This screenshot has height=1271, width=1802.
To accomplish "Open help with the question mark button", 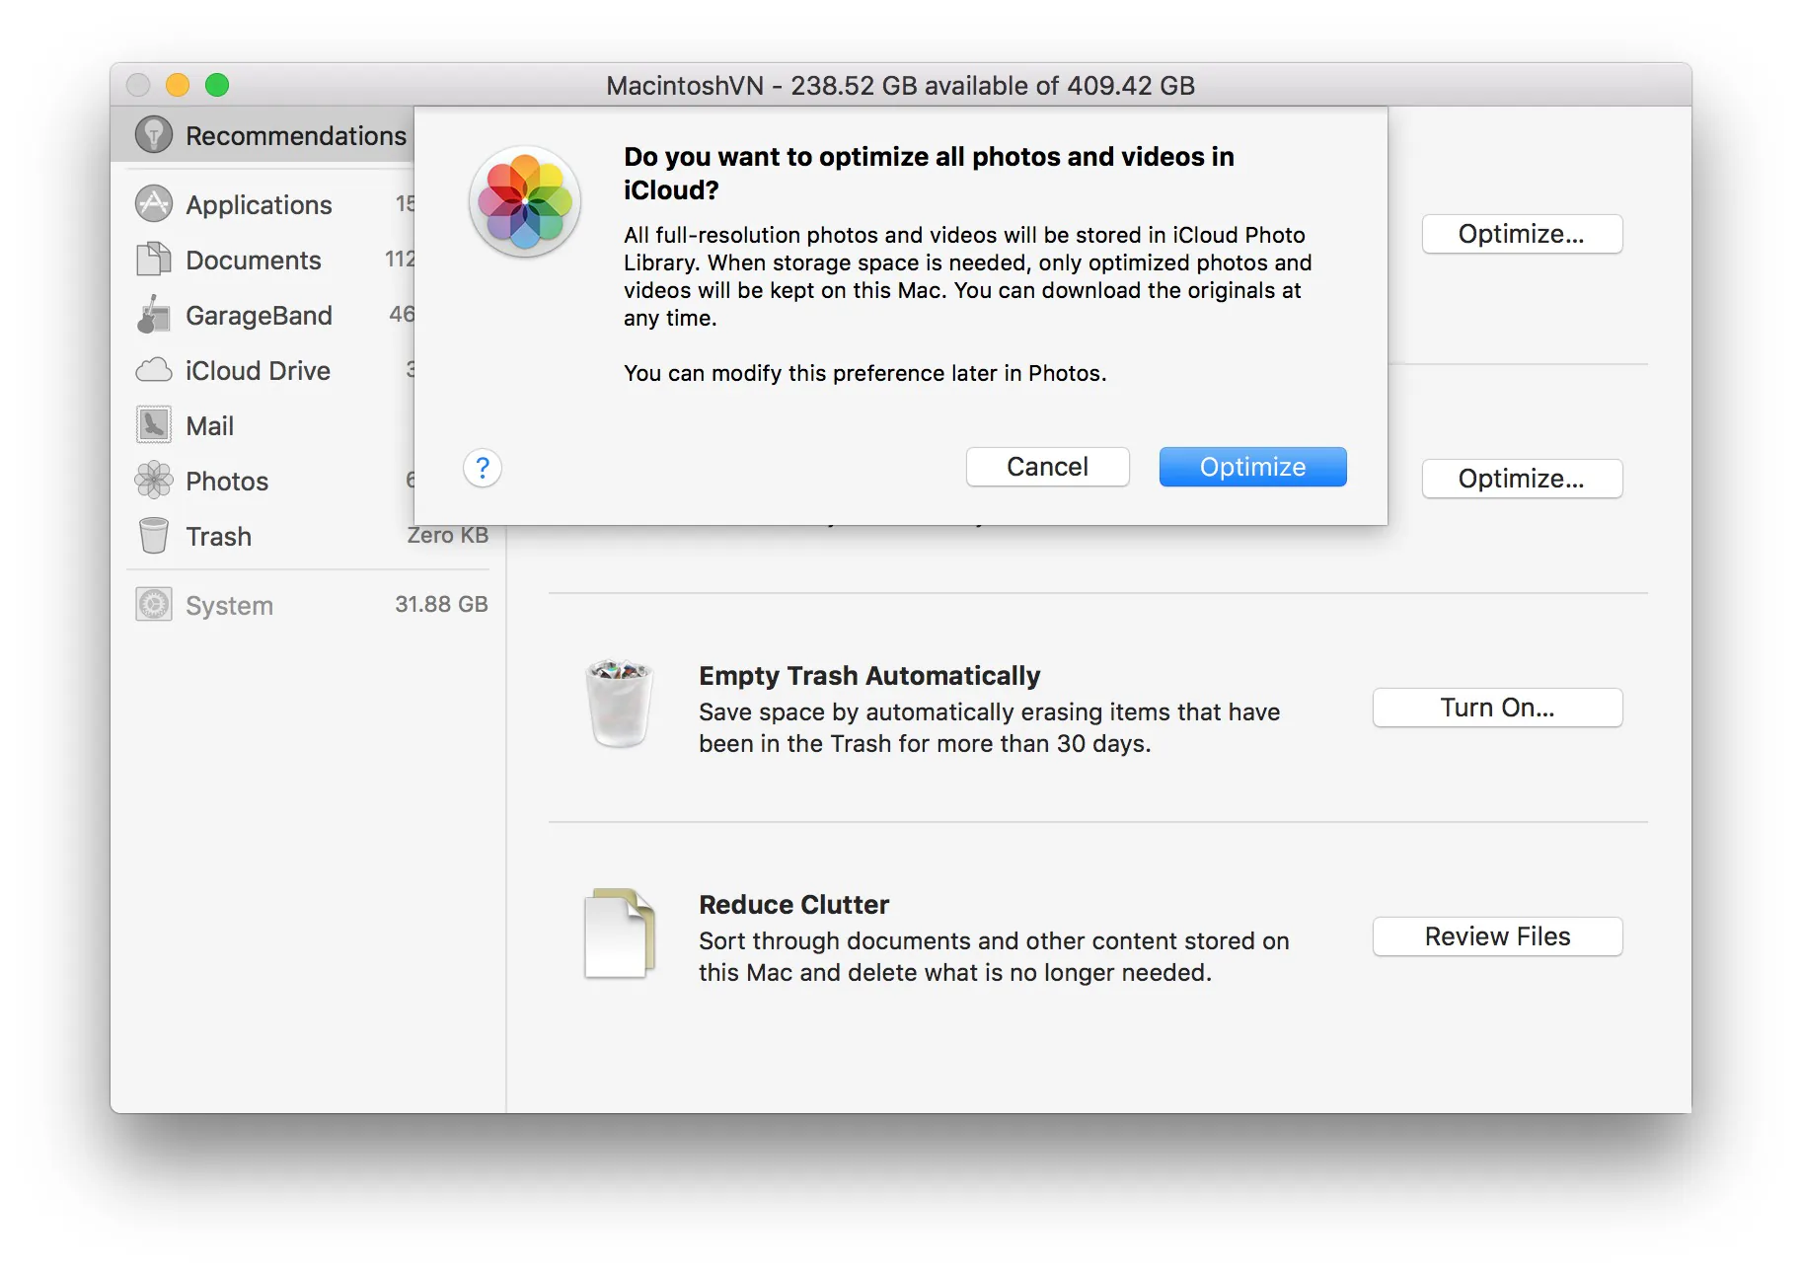I will pyautogui.click(x=483, y=468).
